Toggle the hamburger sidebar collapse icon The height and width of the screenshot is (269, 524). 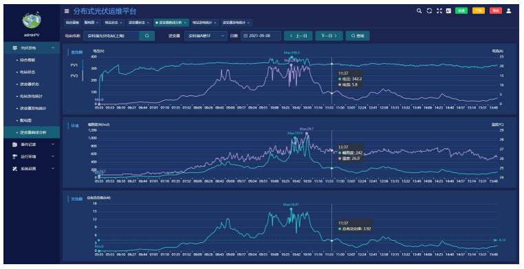tap(67, 12)
